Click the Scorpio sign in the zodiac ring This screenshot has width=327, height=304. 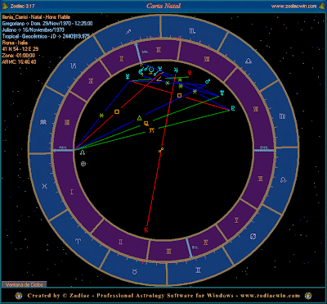(x=192, y=31)
